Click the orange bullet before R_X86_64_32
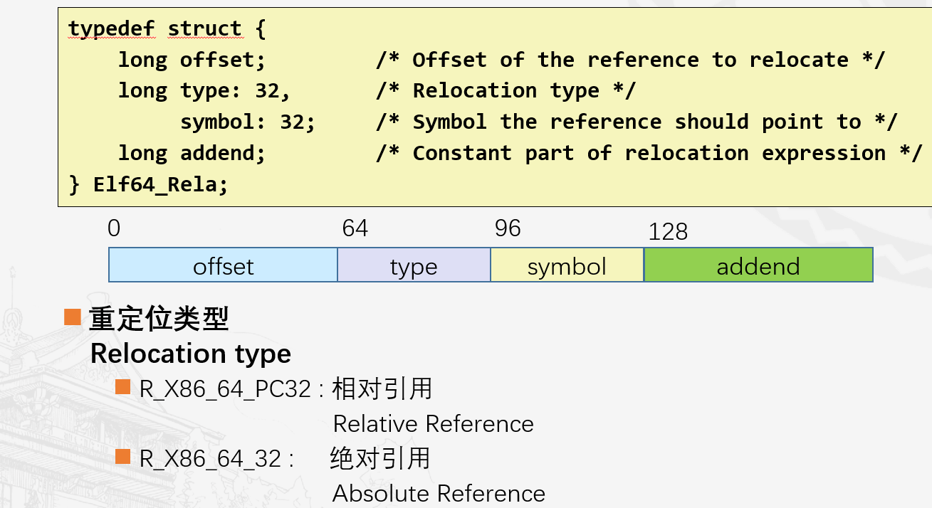The width and height of the screenshot is (932, 508). pyautogui.click(x=123, y=457)
